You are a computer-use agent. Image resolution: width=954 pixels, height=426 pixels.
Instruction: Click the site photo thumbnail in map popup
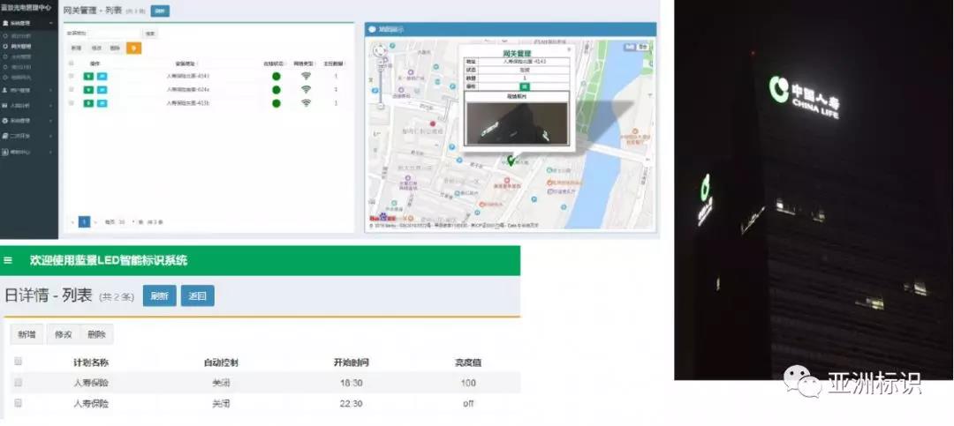(515, 122)
